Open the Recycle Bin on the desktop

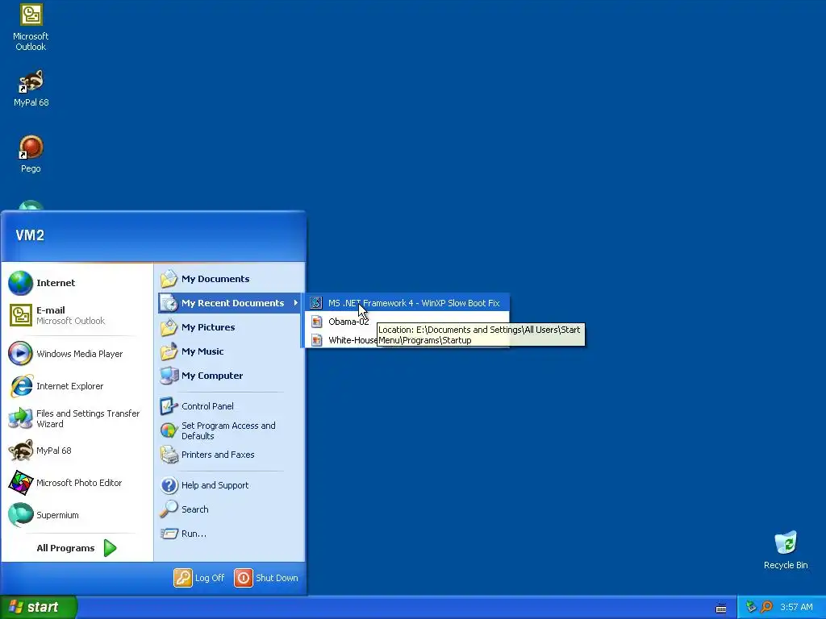[x=786, y=550]
